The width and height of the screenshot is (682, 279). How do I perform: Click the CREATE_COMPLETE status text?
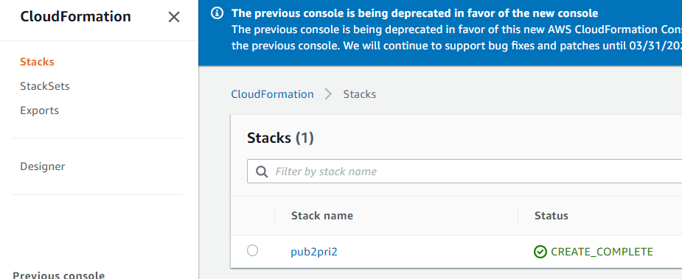point(602,252)
